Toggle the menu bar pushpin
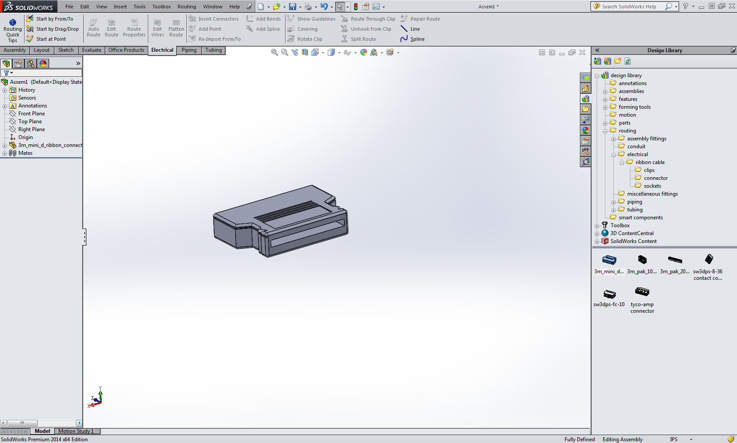Screen dimensions: 737x443 tap(249, 7)
